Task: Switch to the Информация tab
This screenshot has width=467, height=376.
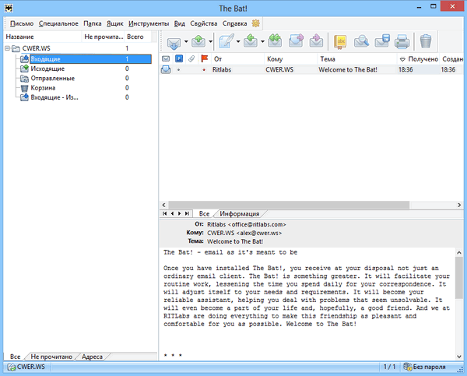Action: pos(239,213)
